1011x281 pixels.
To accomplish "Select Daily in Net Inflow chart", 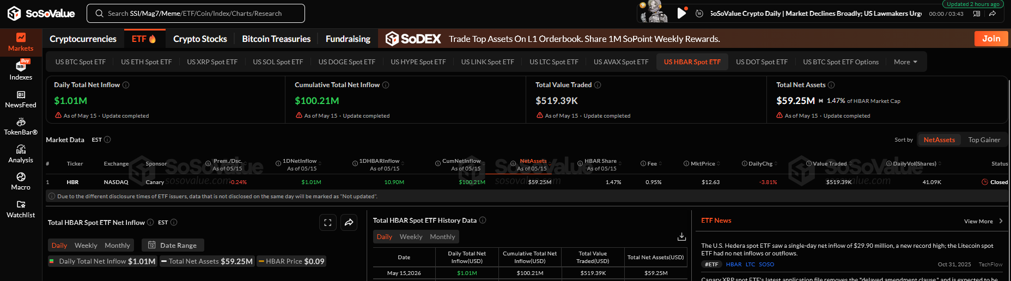I will coord(59,246).
